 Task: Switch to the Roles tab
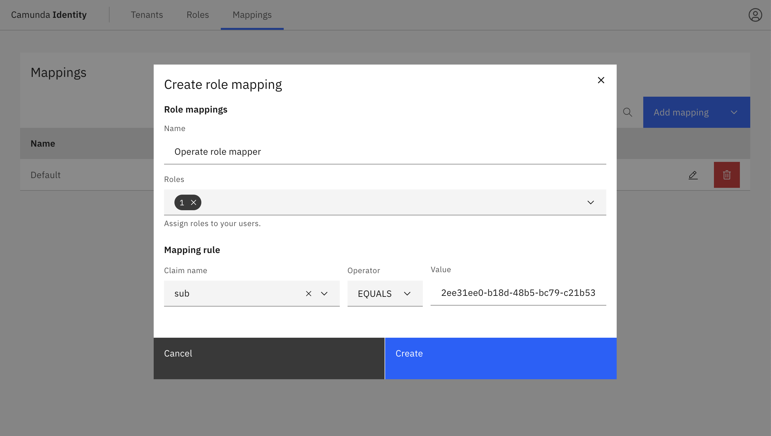[x=197, y=15]
